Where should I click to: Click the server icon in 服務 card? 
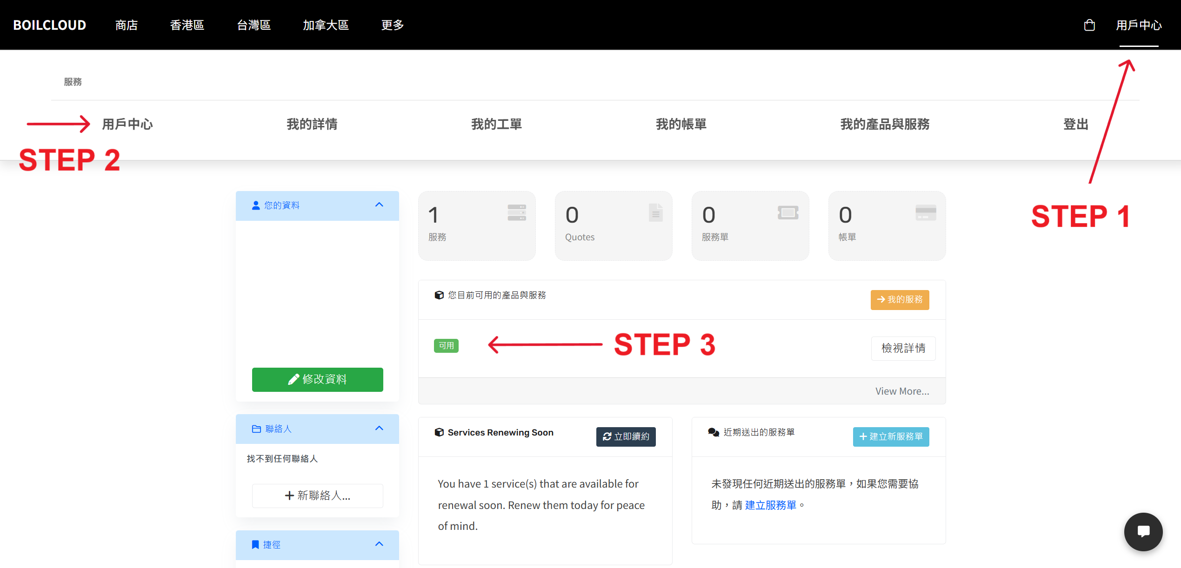tap(517, 212)
